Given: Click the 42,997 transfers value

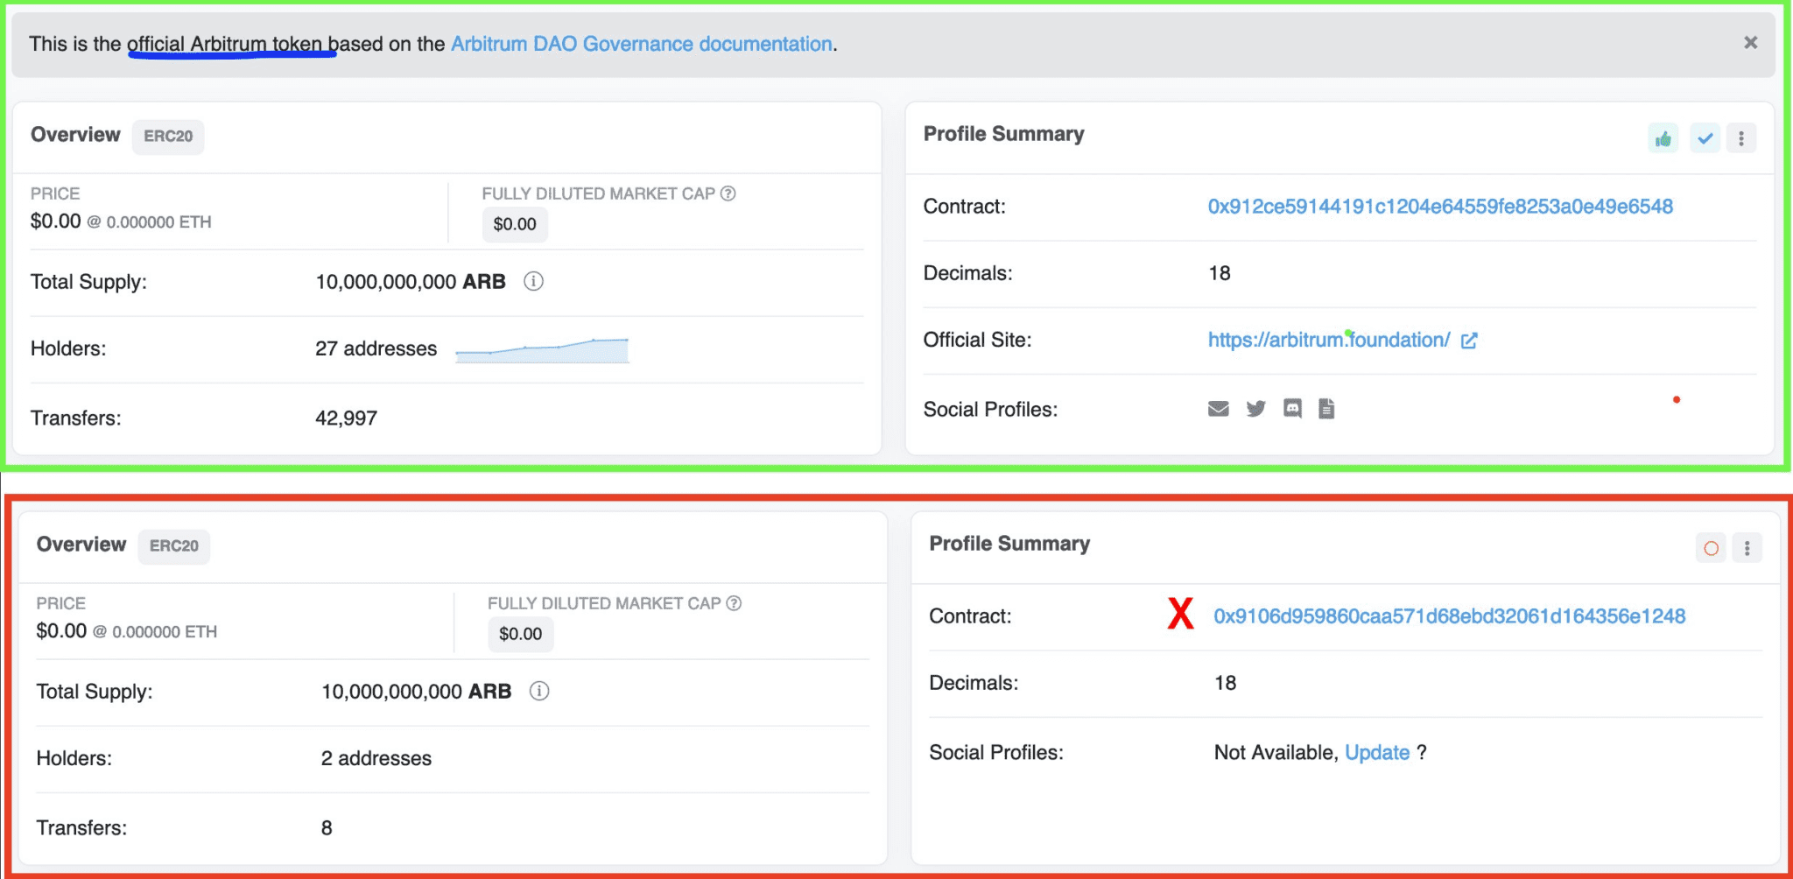Looking at the screenshot, I should (346, 418).
